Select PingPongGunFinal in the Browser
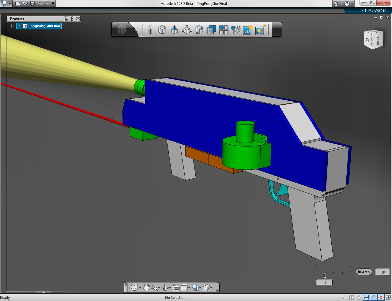Viewport: 392px width, 301px height. click(x=45, y=26)
